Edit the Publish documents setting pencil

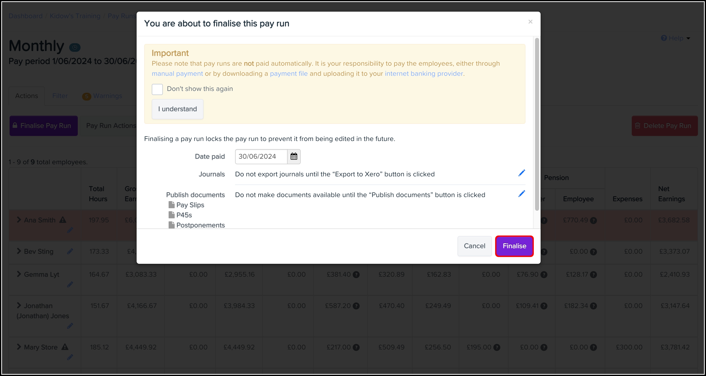coord(521,194)
